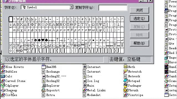The image size is (177, 99).
Task: Click the 选定(S) select button
Action: coord(139,18)
